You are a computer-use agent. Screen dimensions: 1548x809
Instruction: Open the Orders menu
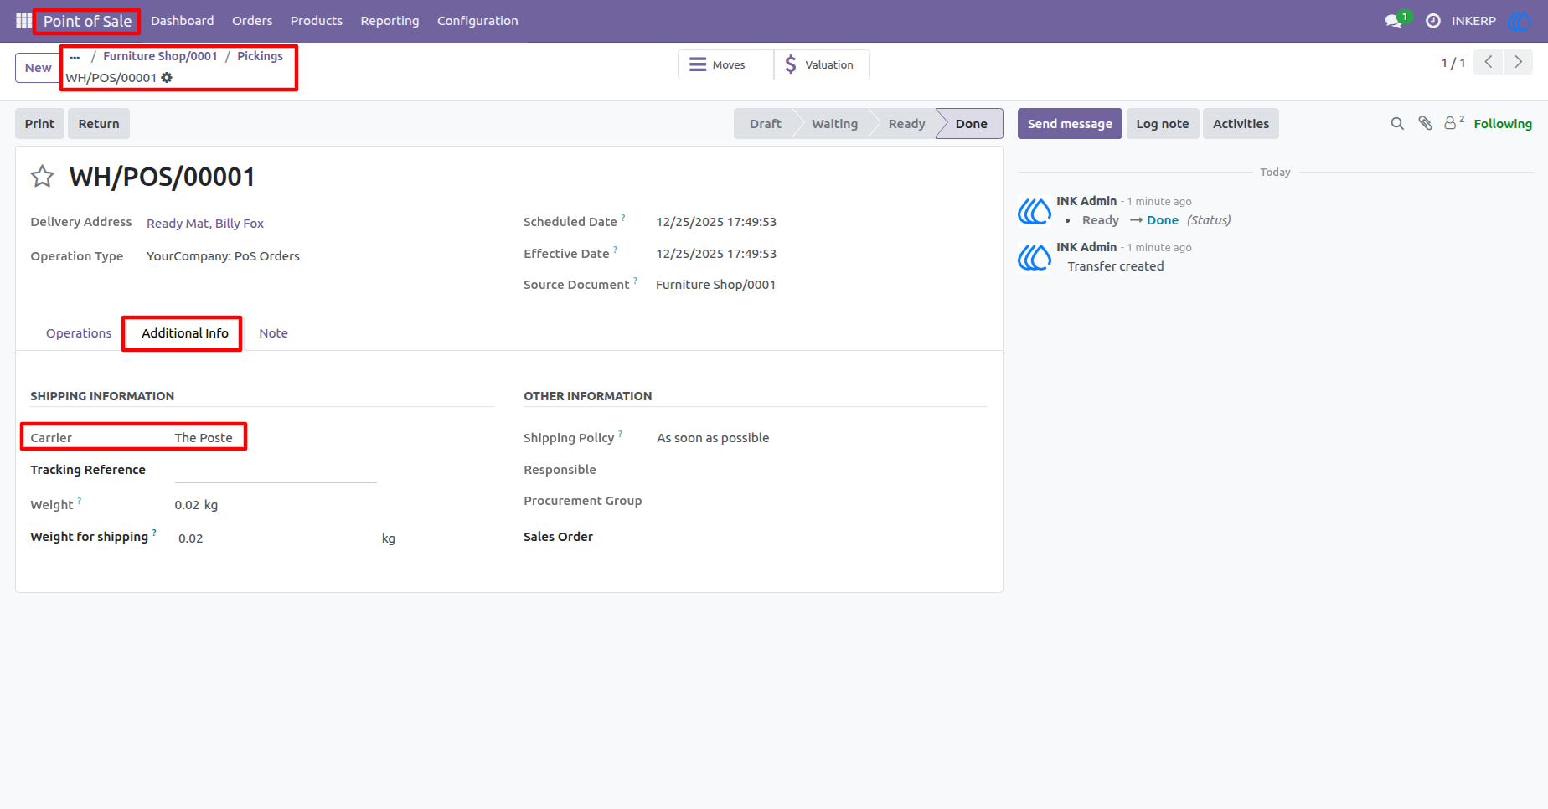point(252,21)
